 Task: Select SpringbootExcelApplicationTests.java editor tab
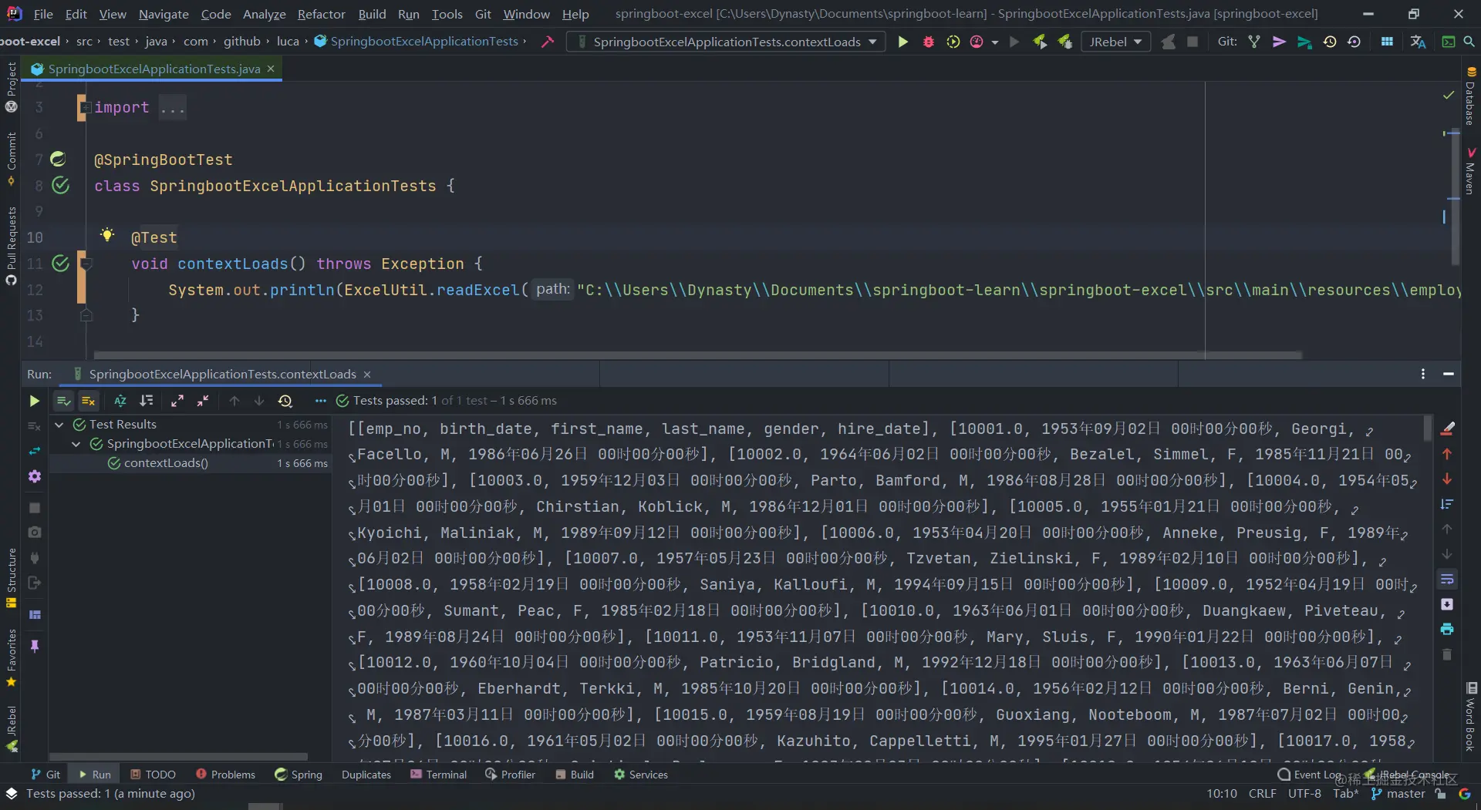click(x=153, y=69)
